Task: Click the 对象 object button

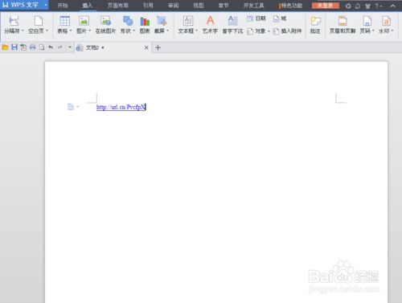Action: [256, 31]
